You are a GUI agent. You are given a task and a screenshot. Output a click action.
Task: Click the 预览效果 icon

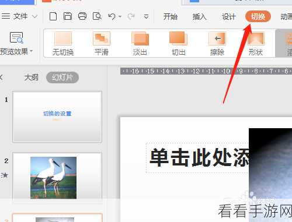(x=16, y=38)
